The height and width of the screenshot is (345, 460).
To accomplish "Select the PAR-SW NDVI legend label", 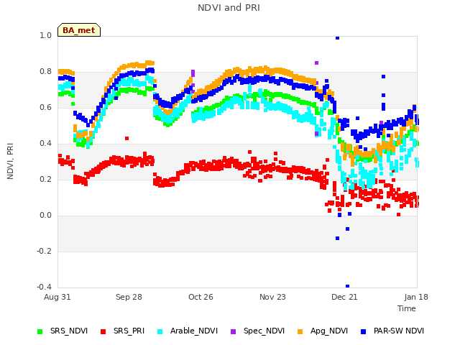I will (399, 331).
